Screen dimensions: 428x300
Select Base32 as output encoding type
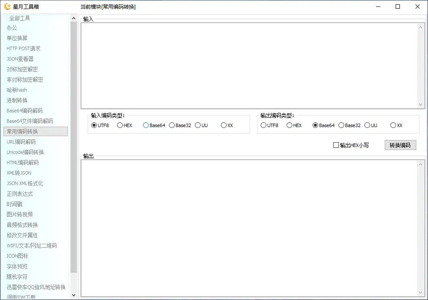point(349,125)
